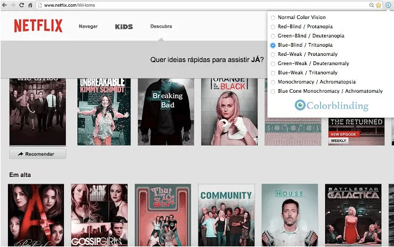The height and width of the screenshot is (247, 394).
Task: Open Community poster
Action: tap(226, 215)
